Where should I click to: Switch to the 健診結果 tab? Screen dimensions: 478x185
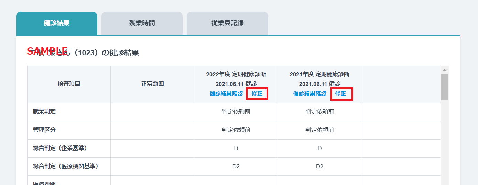click(x=57, y=23)
